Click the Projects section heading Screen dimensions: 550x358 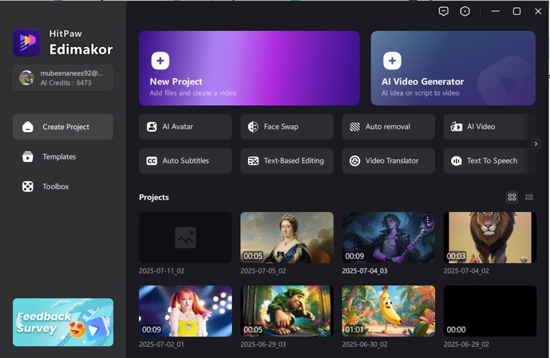point(153,197)
